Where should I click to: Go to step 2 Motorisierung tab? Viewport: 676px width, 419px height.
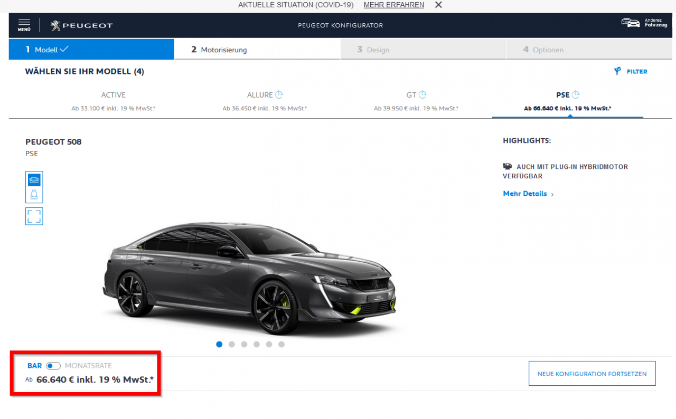(257, 50)
